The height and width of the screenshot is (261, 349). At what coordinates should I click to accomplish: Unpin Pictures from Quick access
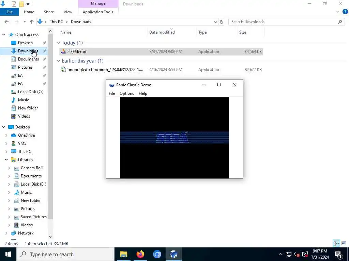tap(45, 67)
